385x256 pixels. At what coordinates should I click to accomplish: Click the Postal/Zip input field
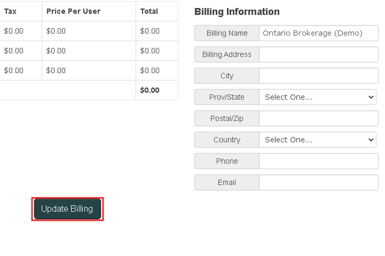click(x=318, y=118)
